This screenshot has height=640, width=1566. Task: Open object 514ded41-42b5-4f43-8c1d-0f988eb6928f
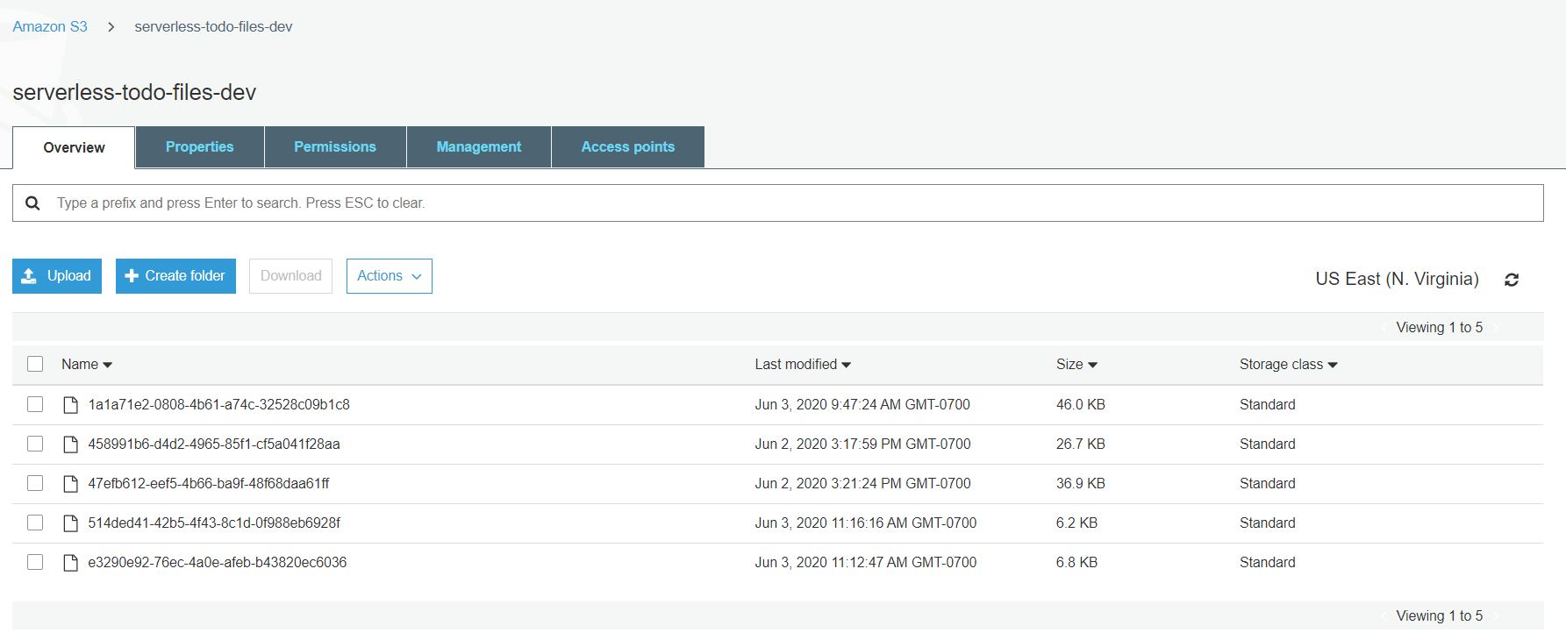(x=214, y=523)
